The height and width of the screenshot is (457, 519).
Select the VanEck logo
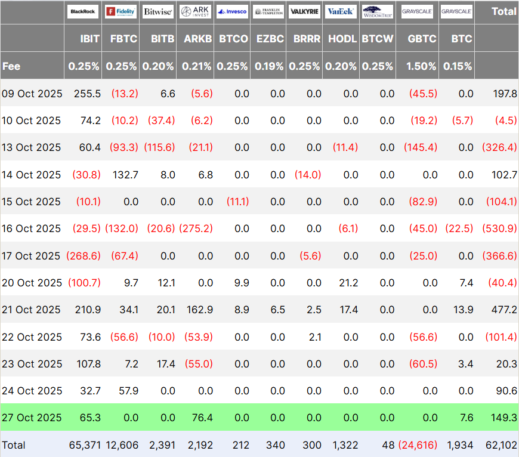click(341, 11)
